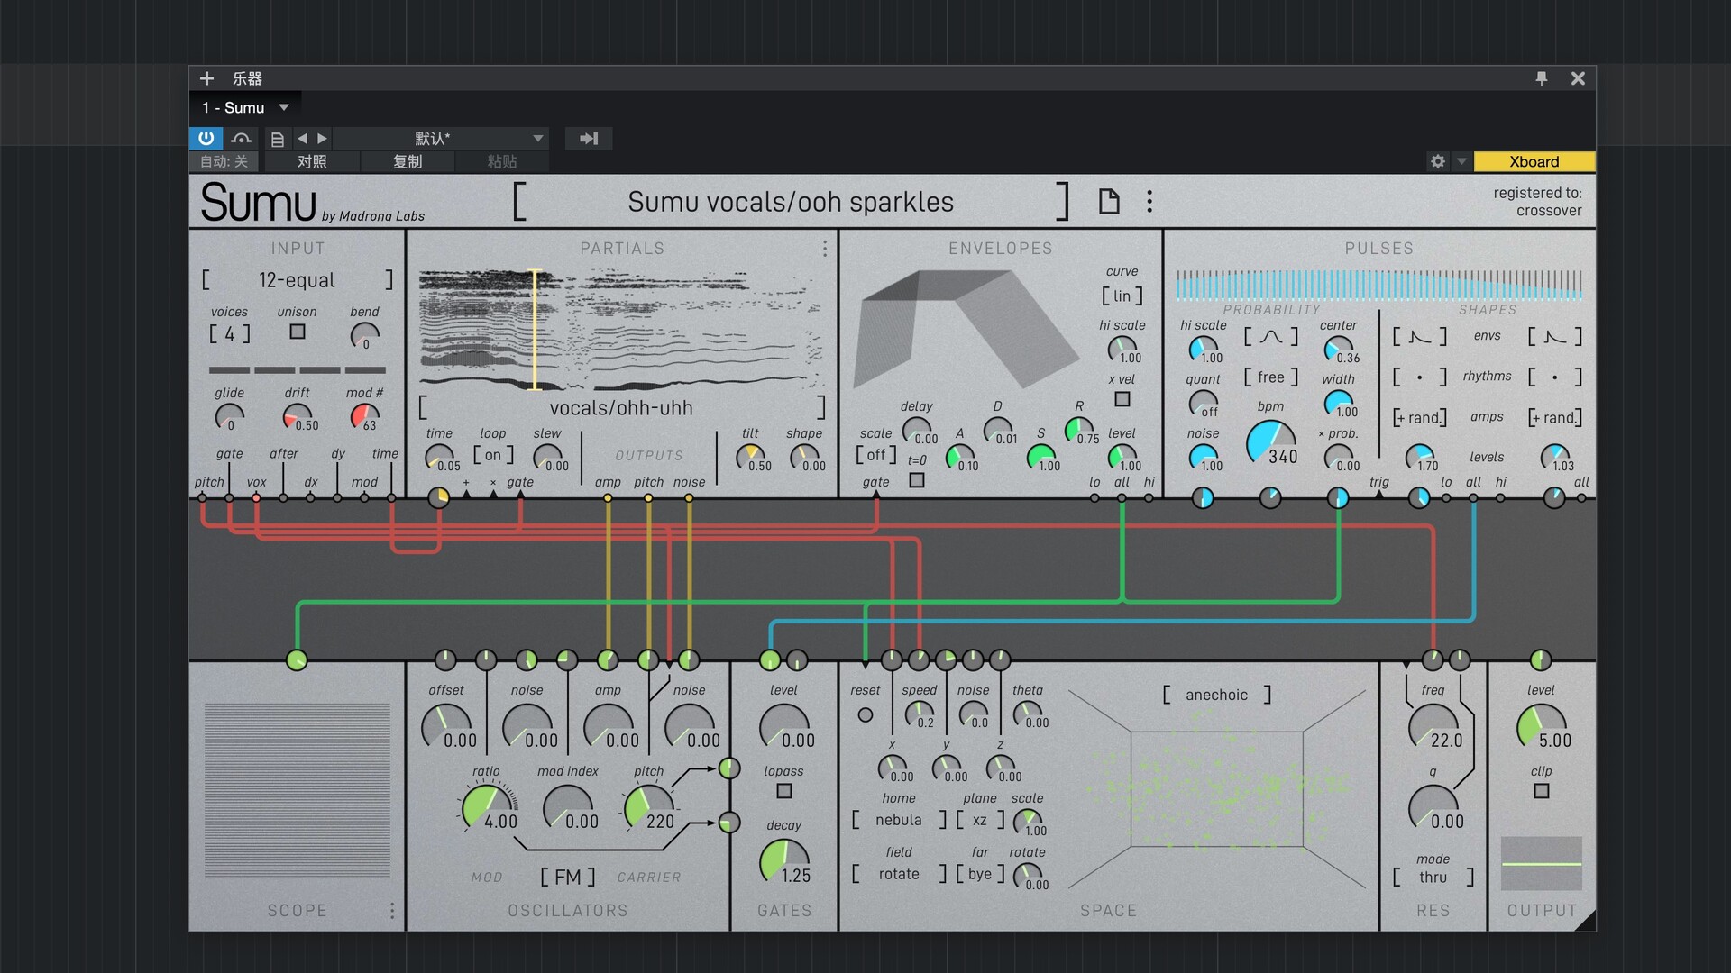Open the envelope curve lin selector

1122,296
